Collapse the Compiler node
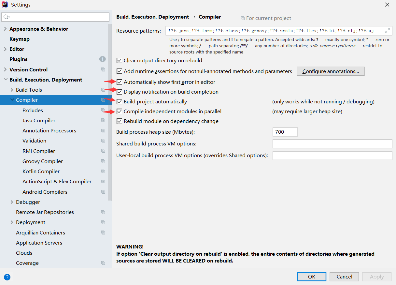 12,100
